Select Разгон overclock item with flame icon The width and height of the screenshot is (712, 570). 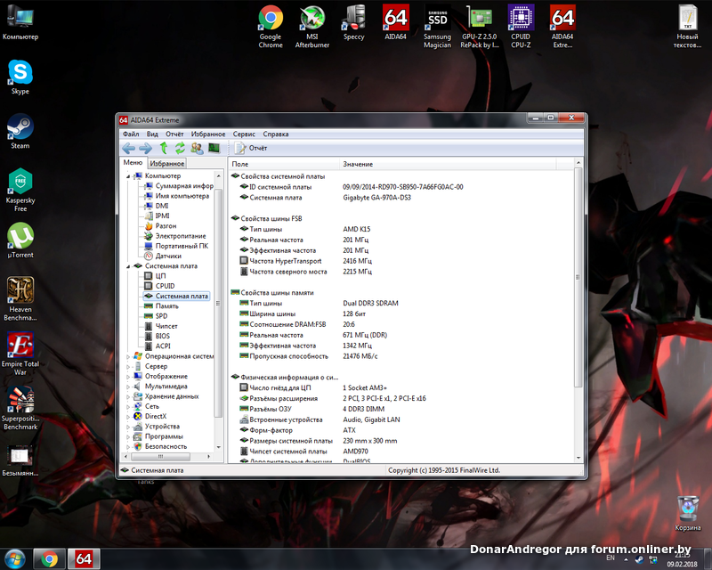pyautogui.click(x=166, y=226)
